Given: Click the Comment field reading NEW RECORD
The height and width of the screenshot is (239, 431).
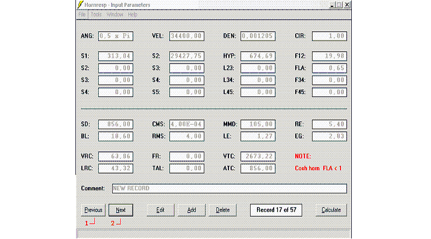Looking at the screenshot, I should (230, 189).
